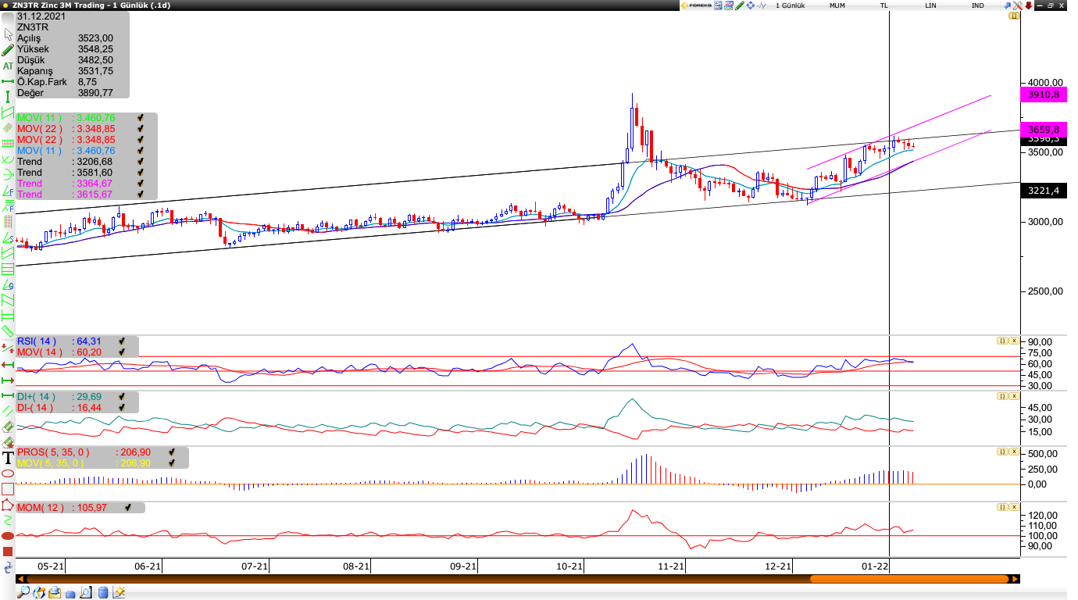
Task: Toggle checkmark for MOM(12) indicator
Action: tap(127, 508)
